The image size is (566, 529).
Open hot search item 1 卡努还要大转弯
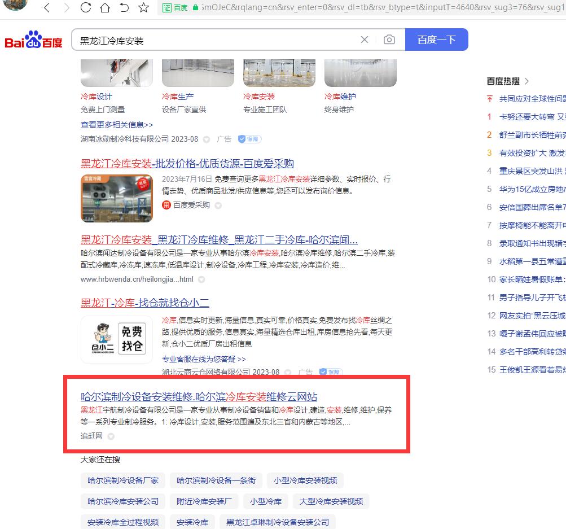pos(533,117)
